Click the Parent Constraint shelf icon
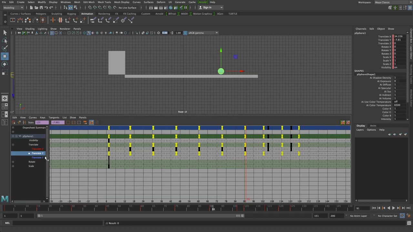The height and width of the screenshot is (232, 413). click(x=93, y=20)
